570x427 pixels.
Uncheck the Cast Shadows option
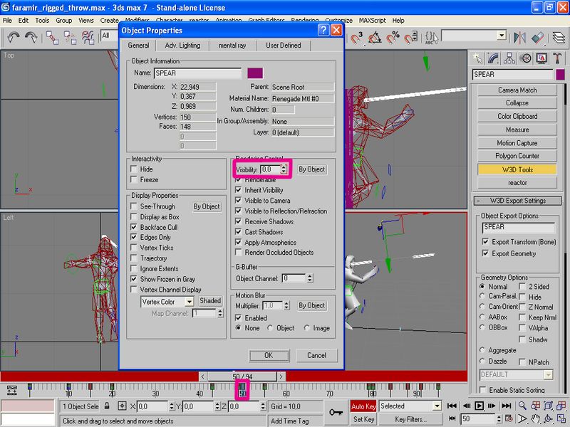239,232
